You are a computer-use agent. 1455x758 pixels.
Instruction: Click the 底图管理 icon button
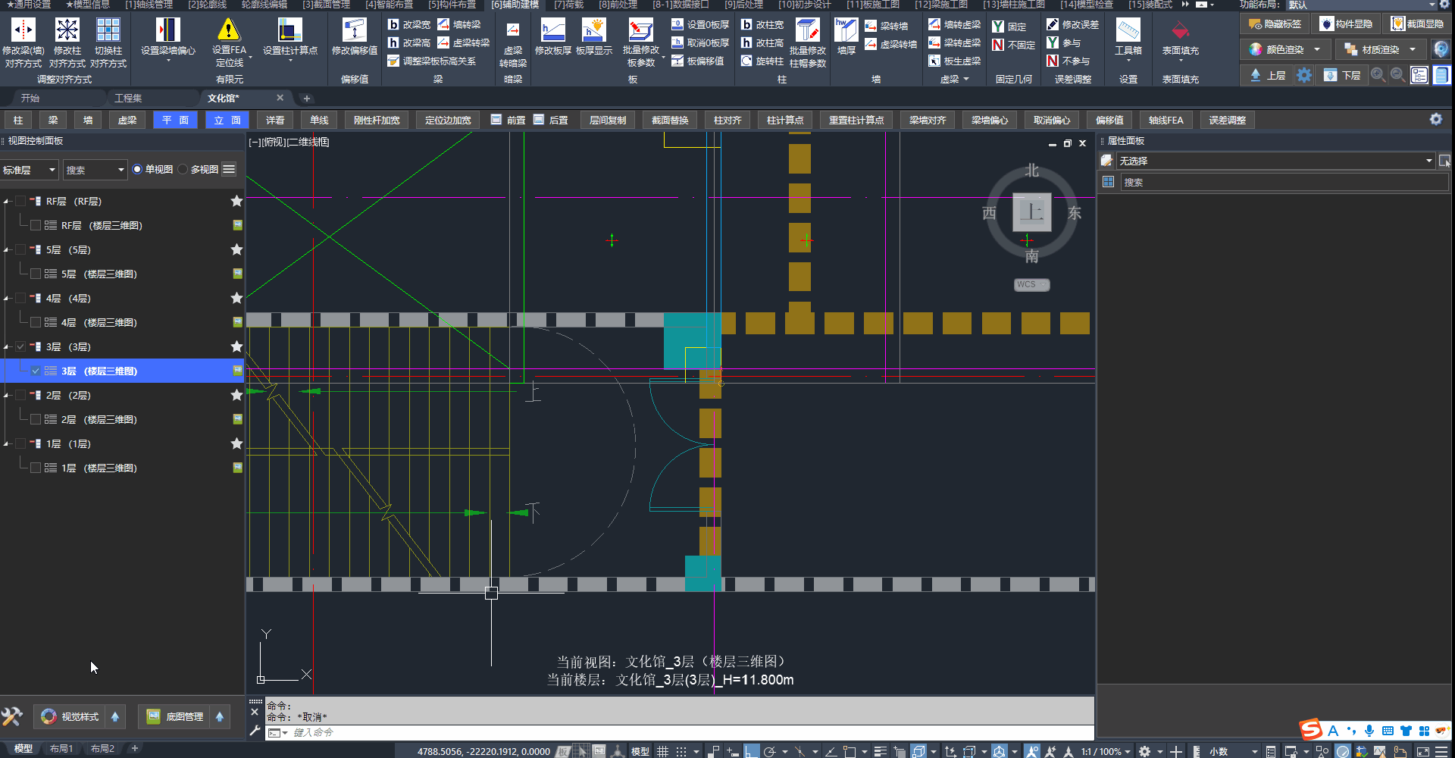click(x=176, y=716)
